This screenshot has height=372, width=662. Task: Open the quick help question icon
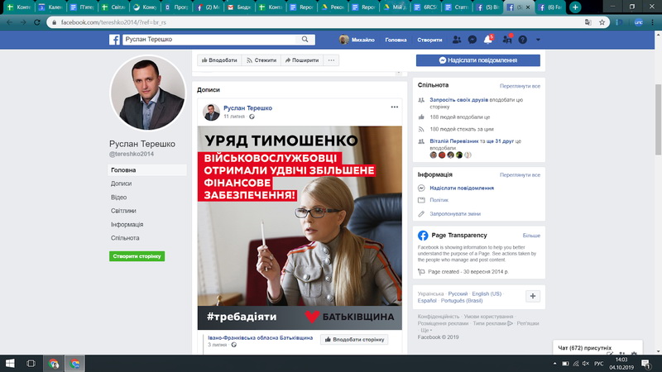tap(523, 40)
